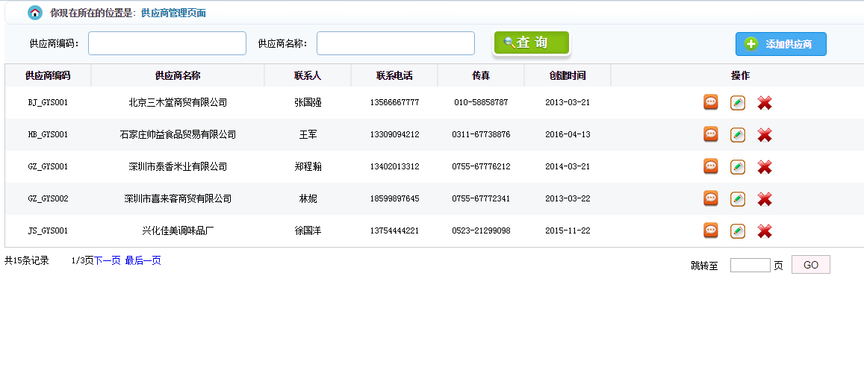864x367 pixels.
Task: Delete supplier 深圳市泰香米业有限公司
Action: (764, 167)
